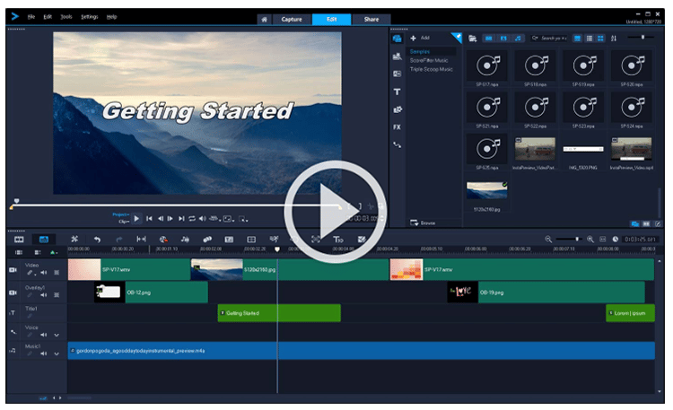Click the Browse button in library
The height and width of the screenshot is (410, 673).
(424, 222)
